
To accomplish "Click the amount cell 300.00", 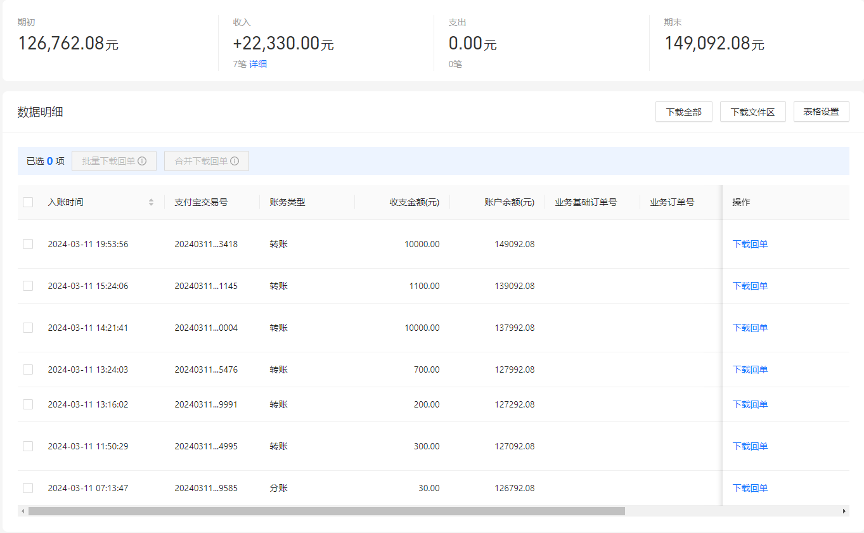I will point(427,446).
